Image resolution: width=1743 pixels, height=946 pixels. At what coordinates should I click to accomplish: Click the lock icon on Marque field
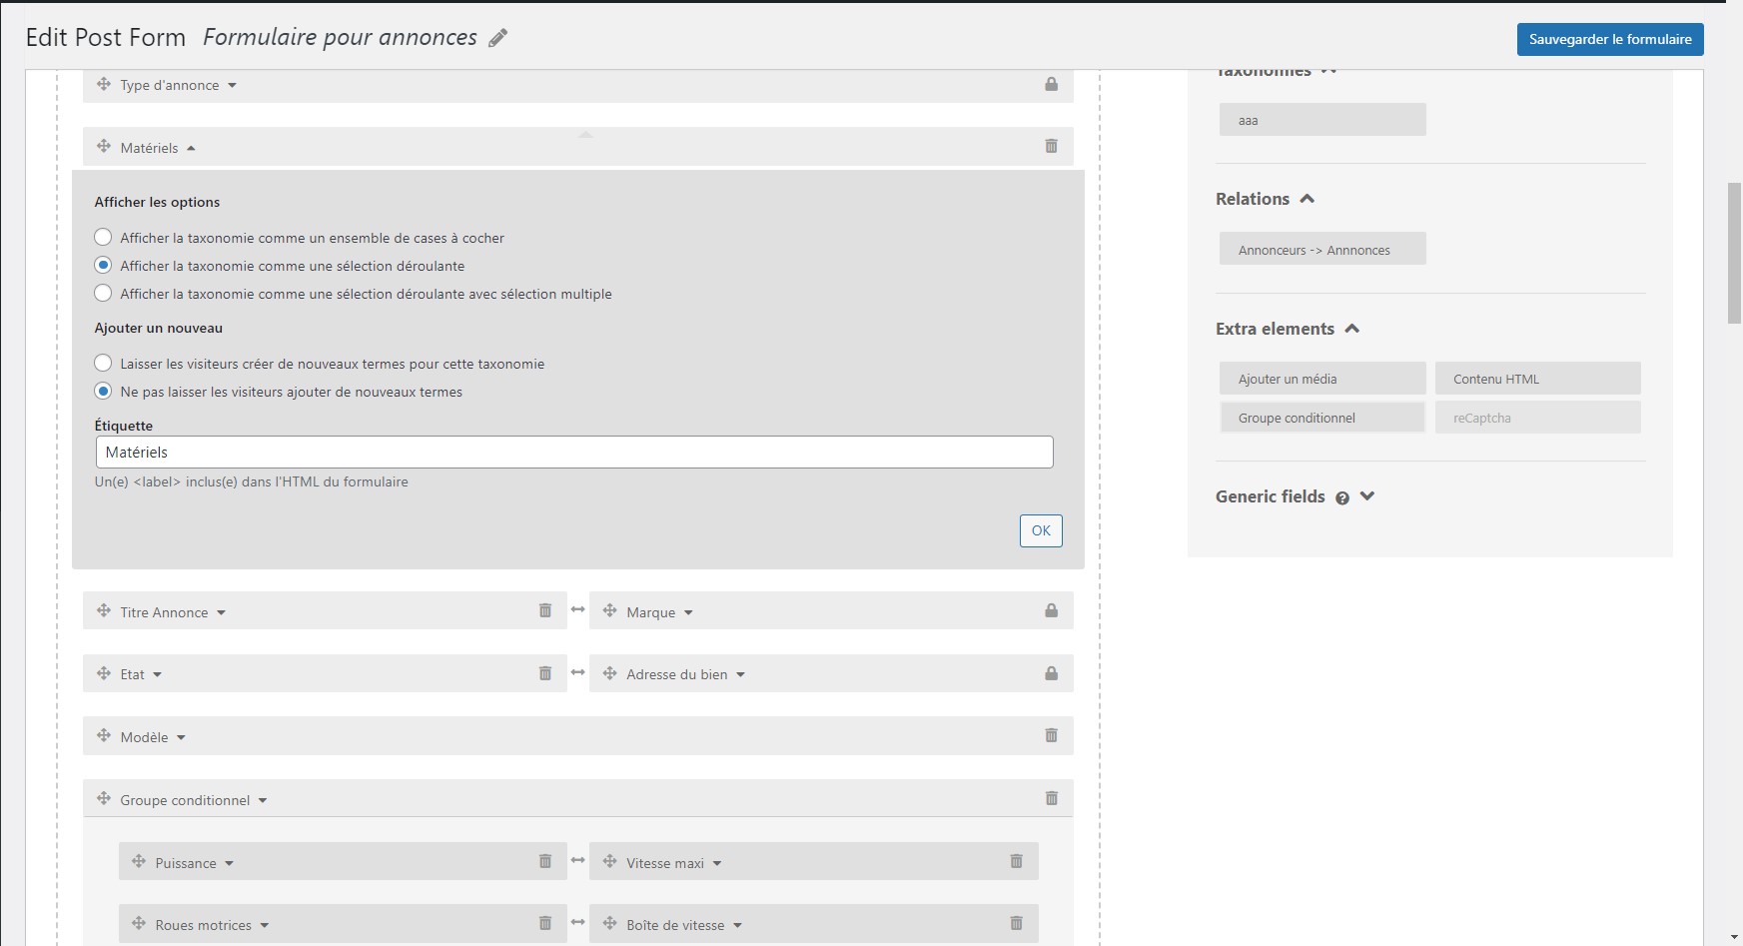click(x=1051, y=610)
